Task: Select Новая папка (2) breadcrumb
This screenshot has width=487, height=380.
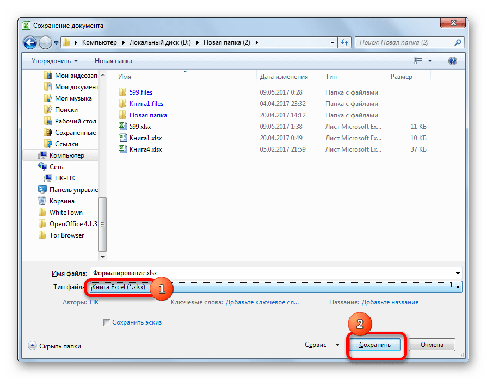Action: [x=227, y=42]
